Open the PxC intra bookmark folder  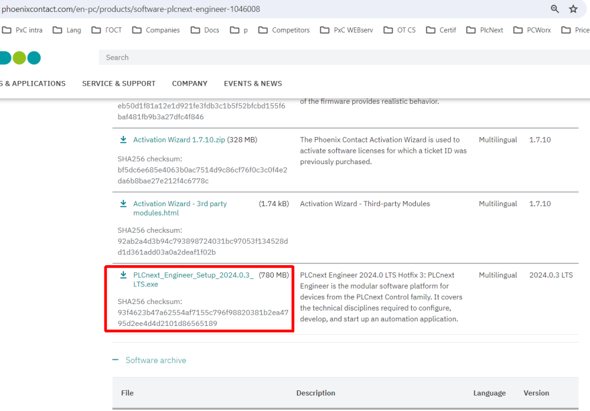pyautogui.click(x=22, y=30)
